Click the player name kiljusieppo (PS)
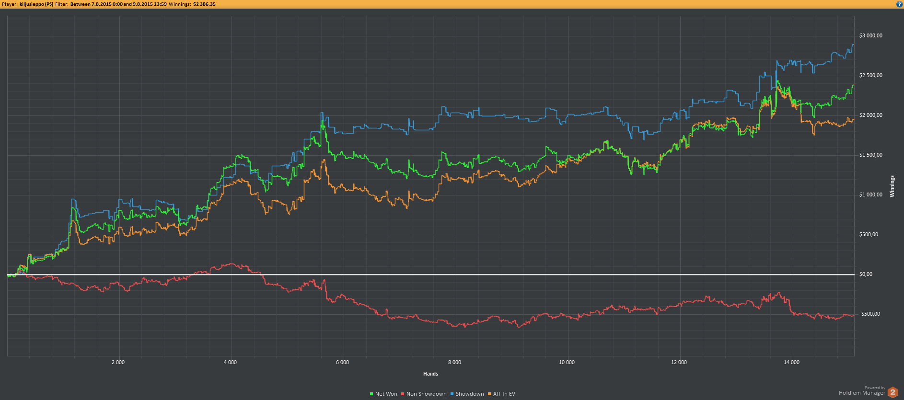The height and width of the screenshot is (400, 904). (x=36, y=4)
